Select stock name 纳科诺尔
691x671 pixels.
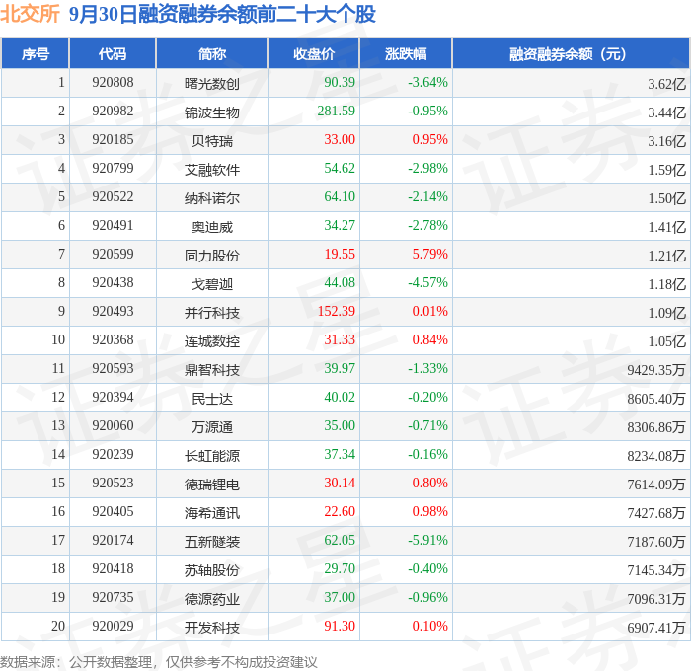tap(212, 198)
